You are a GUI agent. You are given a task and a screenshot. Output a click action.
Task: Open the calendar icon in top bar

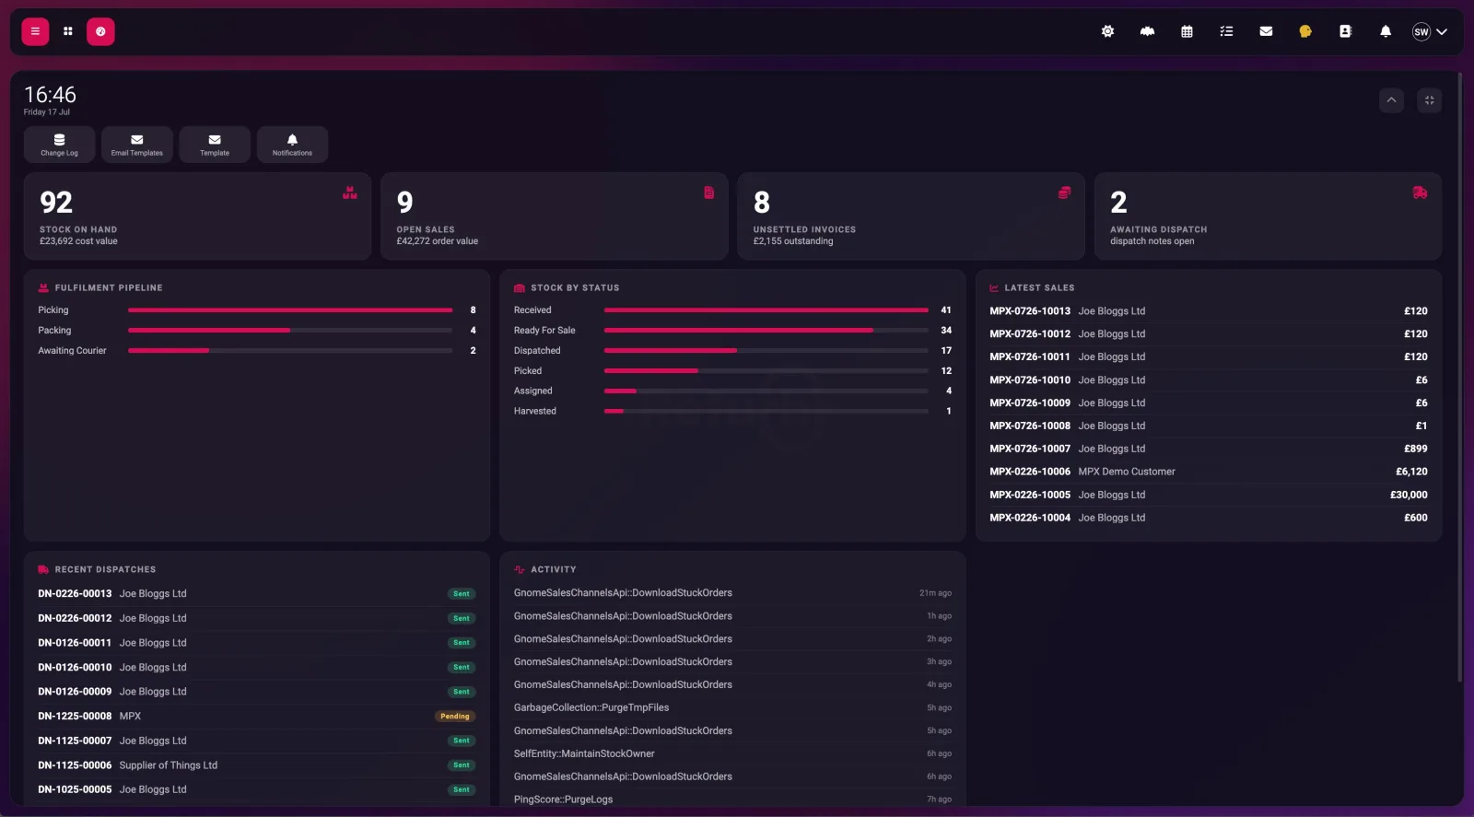coord(1187,31)
